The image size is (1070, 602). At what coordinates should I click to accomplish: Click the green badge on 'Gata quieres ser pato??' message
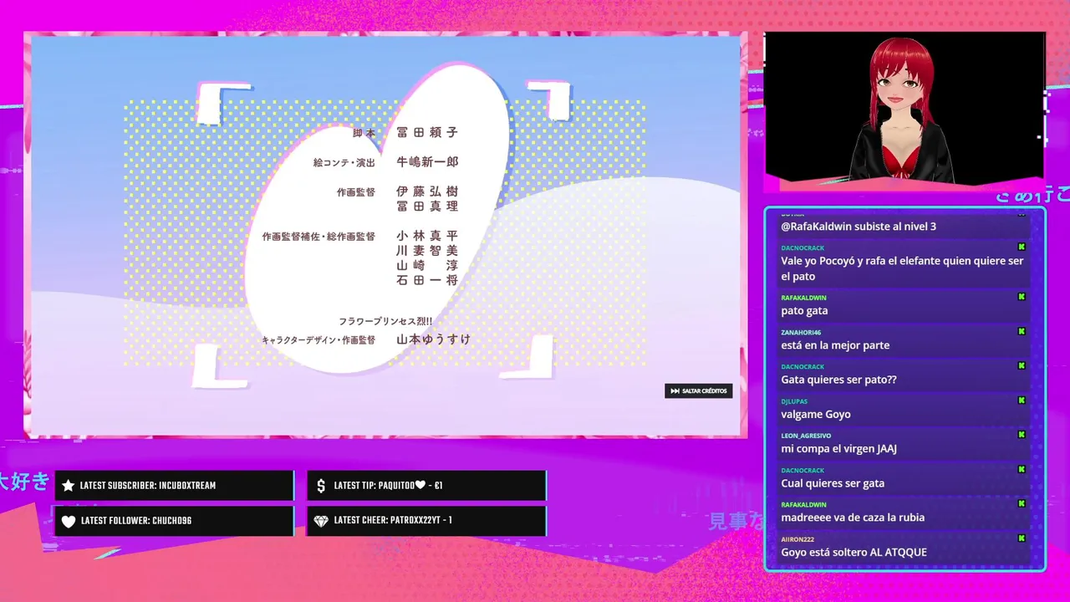pos(1022,365)
